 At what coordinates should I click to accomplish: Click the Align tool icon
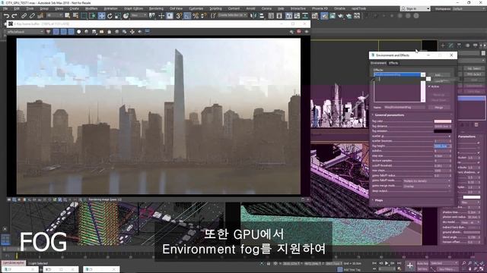click(x=262, y=16)
